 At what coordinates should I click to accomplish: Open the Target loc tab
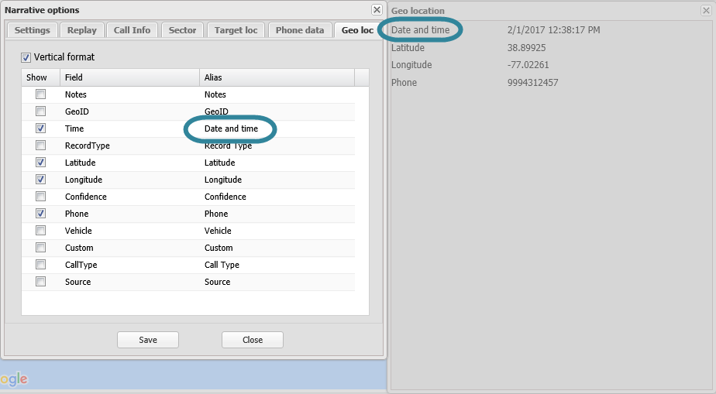coord(237,30)
